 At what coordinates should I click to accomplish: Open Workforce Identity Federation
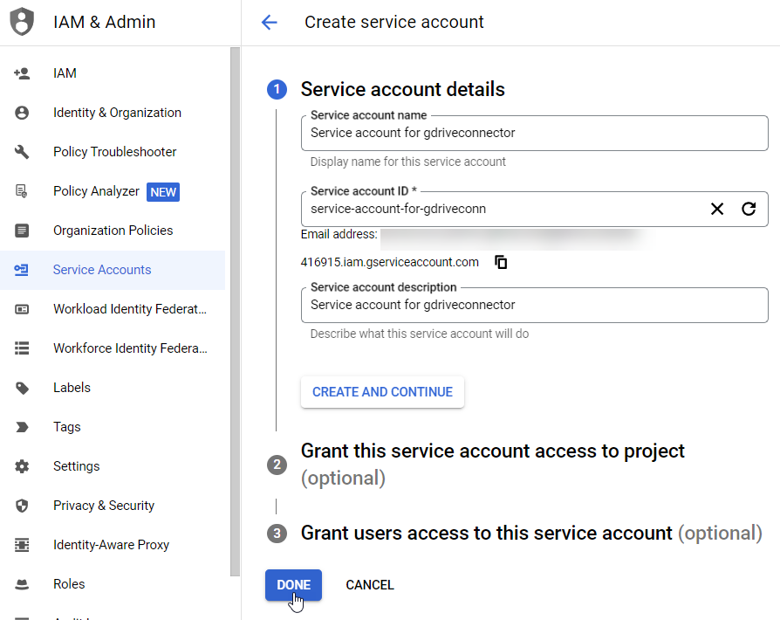(x=113, y=348)
